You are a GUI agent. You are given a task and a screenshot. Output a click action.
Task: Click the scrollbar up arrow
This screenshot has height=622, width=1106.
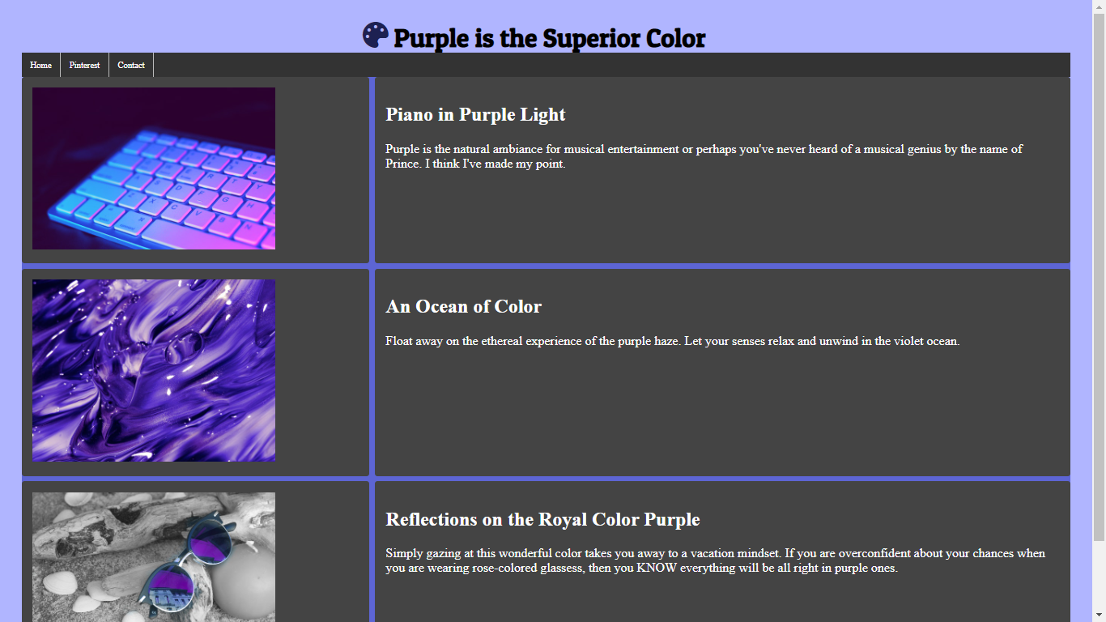coord(1099,6)
